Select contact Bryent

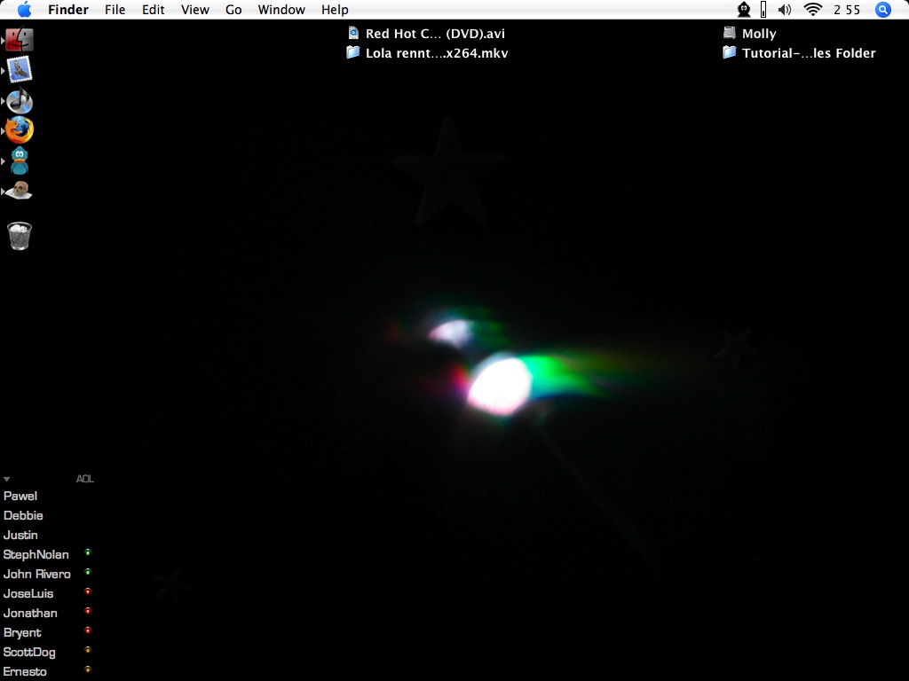(22, 633)
